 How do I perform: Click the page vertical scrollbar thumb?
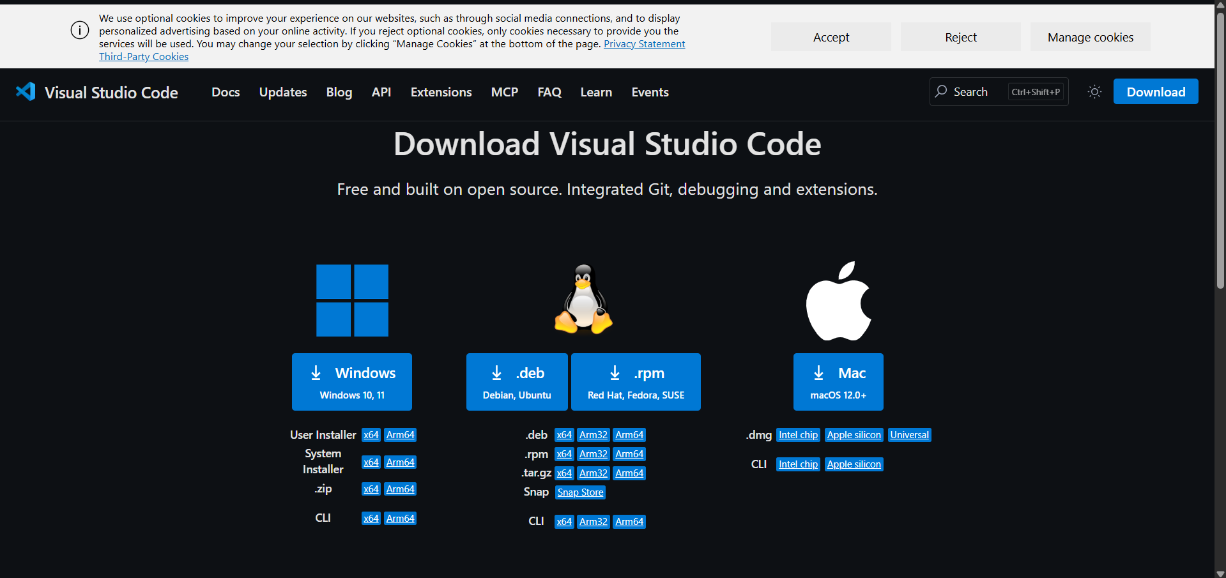pos(1220,150)
